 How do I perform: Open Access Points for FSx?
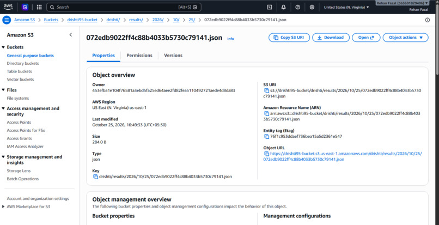pyautogui.click(x=26, y=130)
